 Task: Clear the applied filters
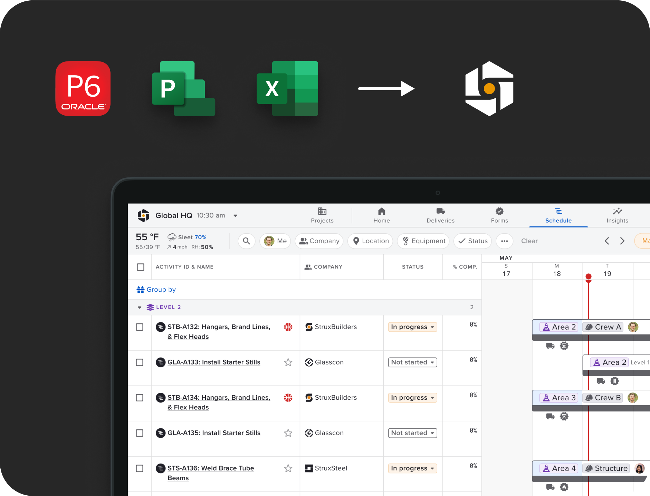[x=529, y=241]
